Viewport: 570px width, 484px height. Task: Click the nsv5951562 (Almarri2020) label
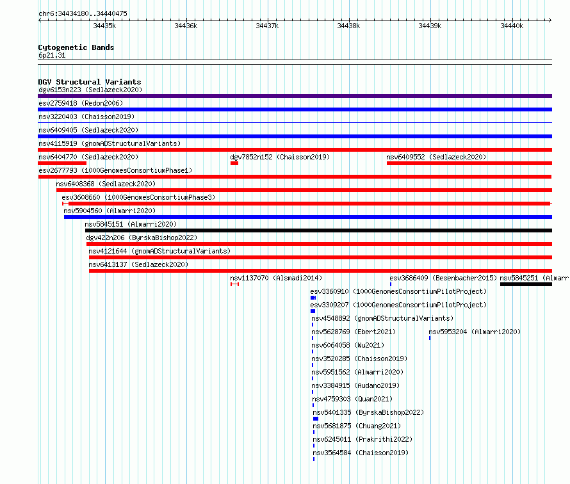[358, 372]
